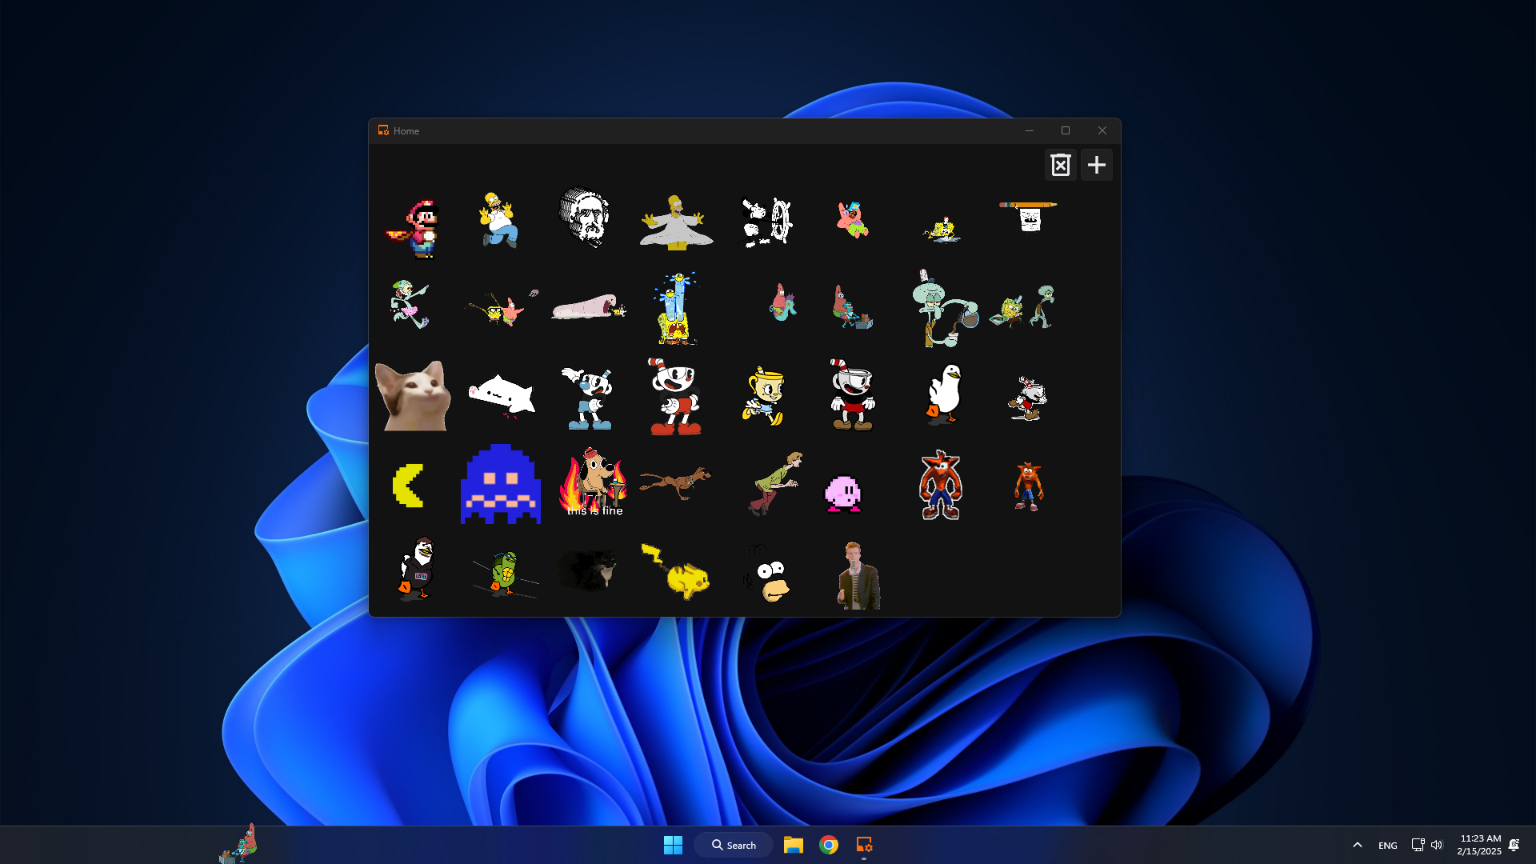1536x864 pixels.
Task: Choose the dark shadowy black cat
Action: (x=588, y=570)
